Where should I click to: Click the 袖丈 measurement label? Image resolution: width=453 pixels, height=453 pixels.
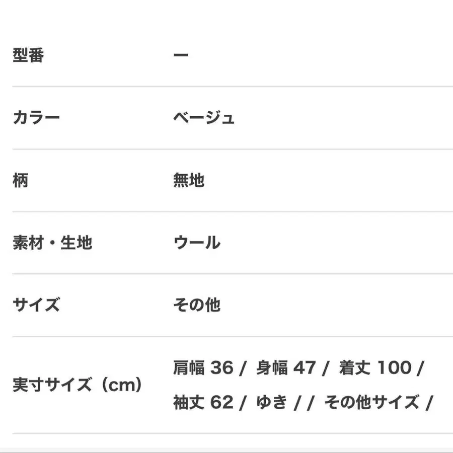(x=189, y=402)
